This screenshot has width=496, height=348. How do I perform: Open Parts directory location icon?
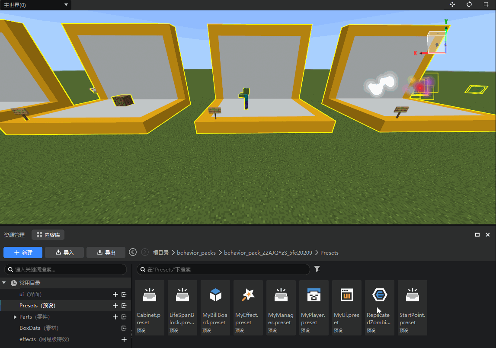(x=124, y=317)
